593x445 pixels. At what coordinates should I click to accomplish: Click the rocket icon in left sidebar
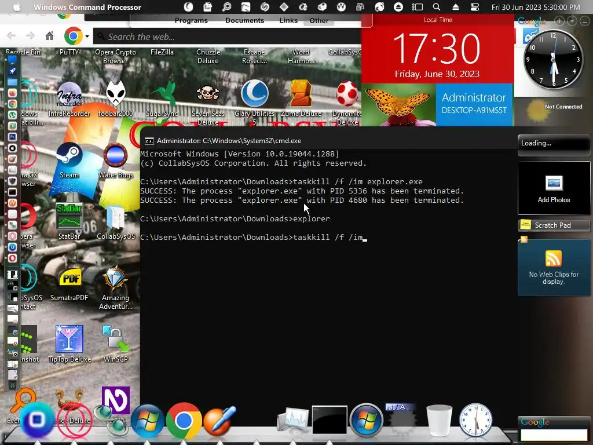(13, 71)
